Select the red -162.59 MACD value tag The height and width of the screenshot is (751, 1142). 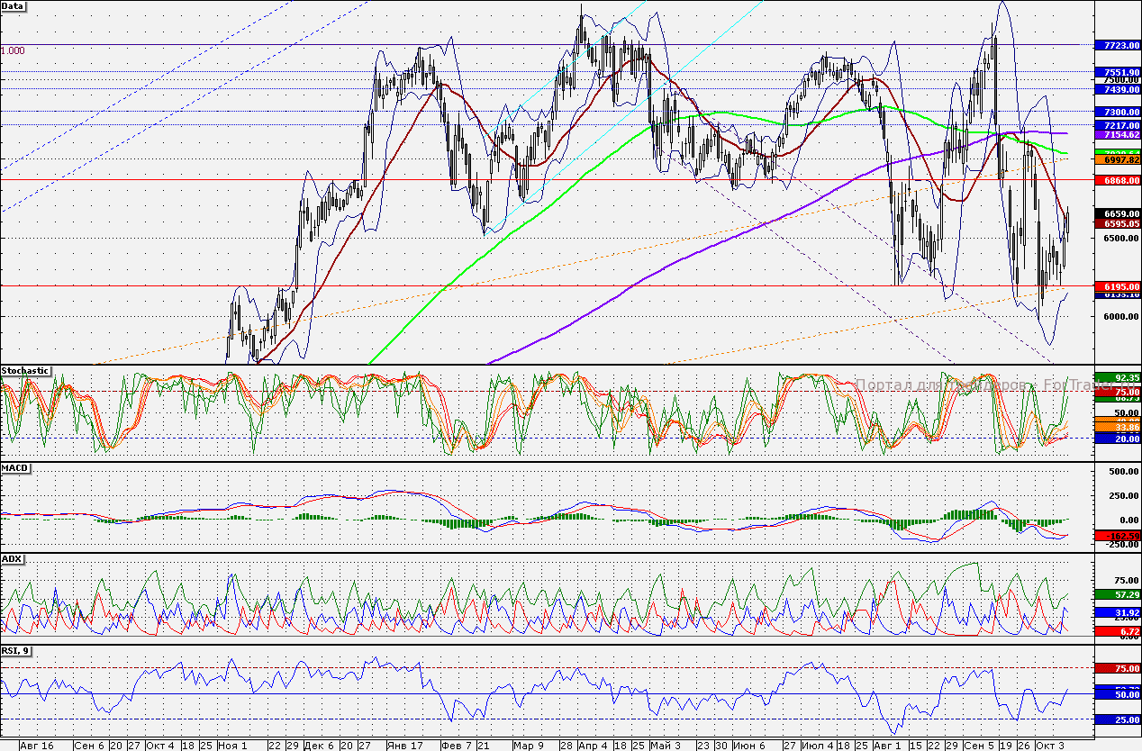1116,535
